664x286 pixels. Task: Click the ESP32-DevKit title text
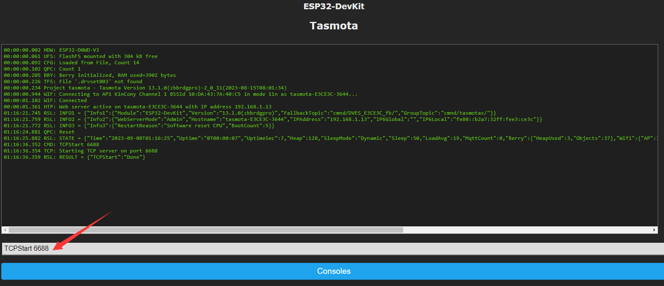[x=333, y=6]
